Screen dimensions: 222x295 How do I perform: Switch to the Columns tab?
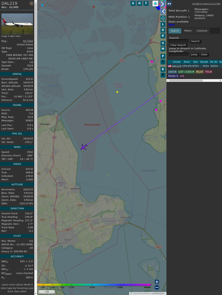tap(202, 31)
